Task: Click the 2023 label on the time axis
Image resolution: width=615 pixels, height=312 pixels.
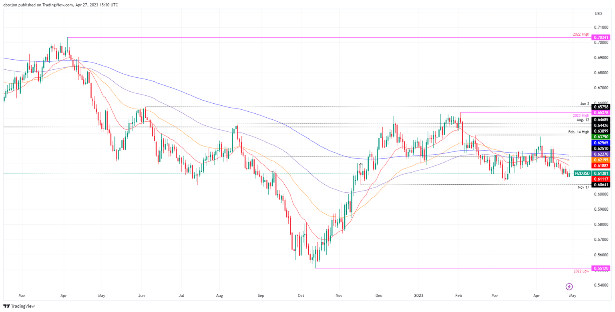Action: coord(419,296)
